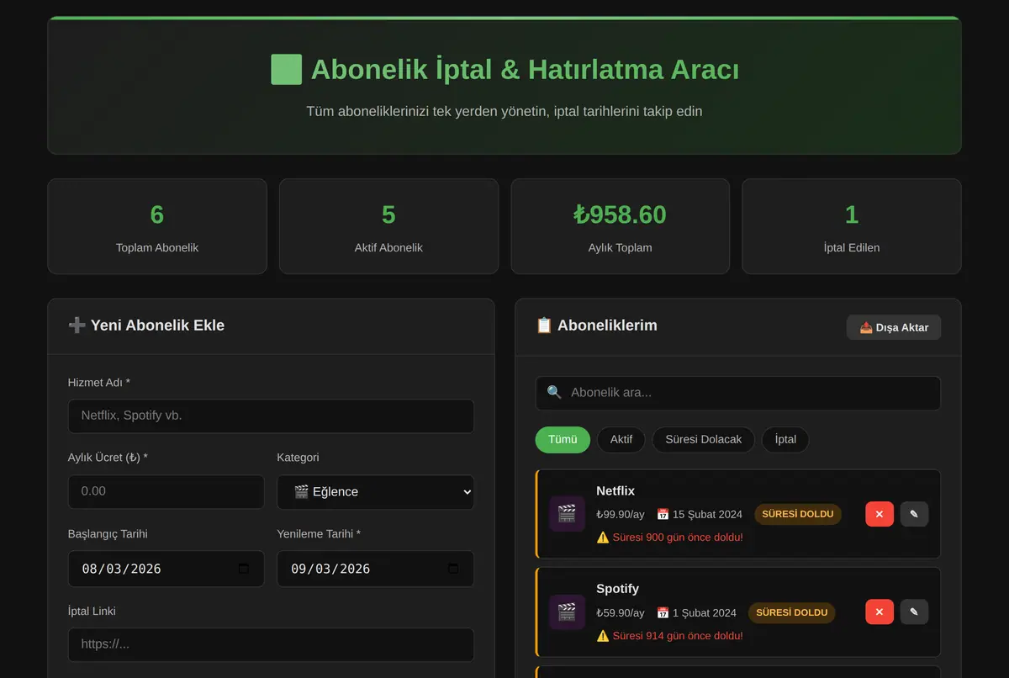The width and height of the screenshot is (1009, 678).
Task: Export list with Dışa Aktar button
Action: [894, 327]
